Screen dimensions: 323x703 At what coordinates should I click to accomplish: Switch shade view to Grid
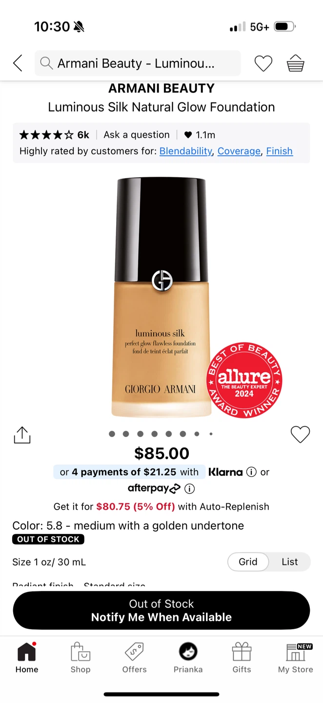[248, 562]
